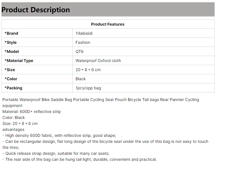Select the QT6 model value
This screenshot has height=169, width=226.
coord(79,51)
